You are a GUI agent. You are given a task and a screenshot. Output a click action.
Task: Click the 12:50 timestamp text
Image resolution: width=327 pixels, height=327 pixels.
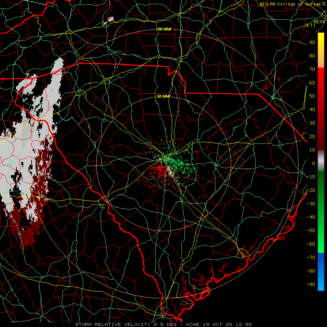pos(244,324)
